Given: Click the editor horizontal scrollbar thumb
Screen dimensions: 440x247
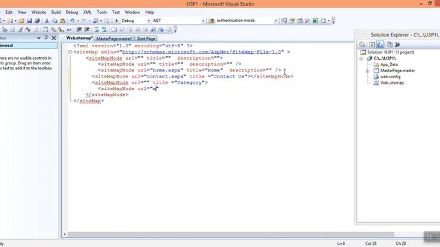Looking at the screenshot, I should pos(231,235).
